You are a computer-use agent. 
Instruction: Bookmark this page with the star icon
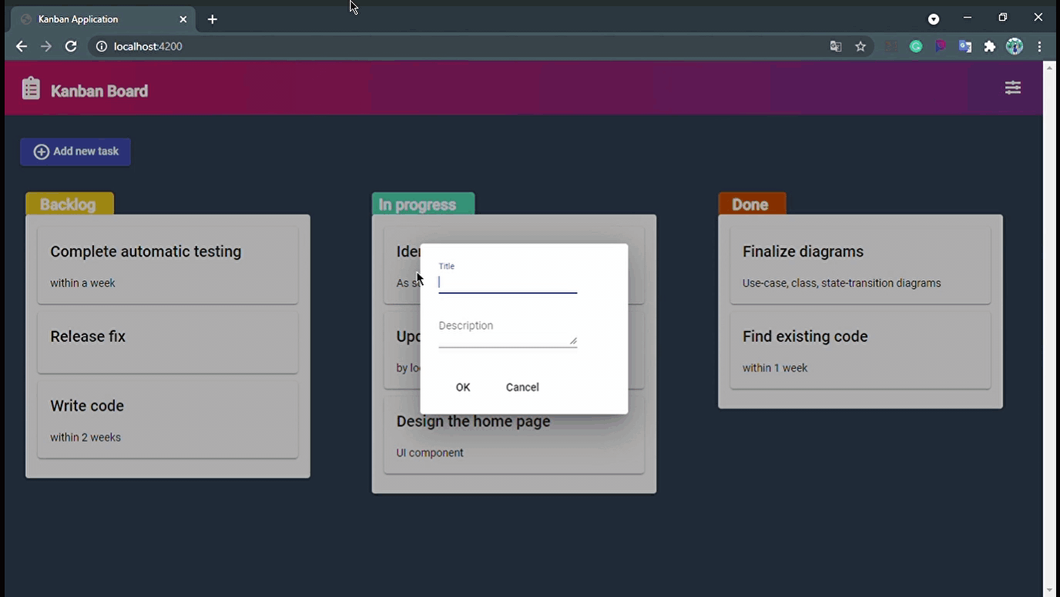coord(860,46)
